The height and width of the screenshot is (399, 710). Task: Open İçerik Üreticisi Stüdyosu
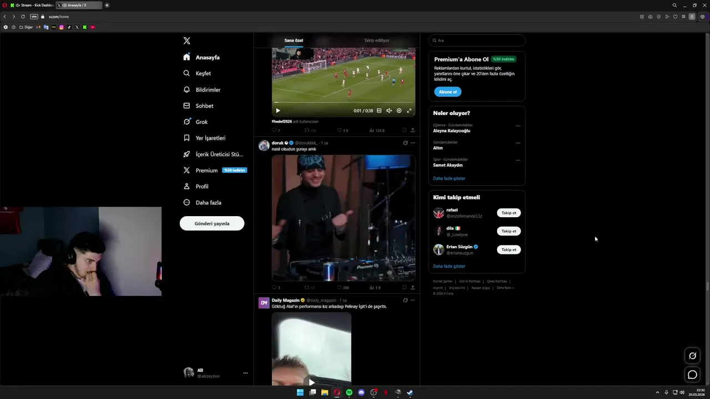click(213, 154)
